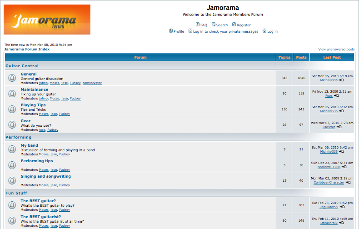Screen dimensions: 359x229
Task: Click the Log in icon
Action: 264,31
